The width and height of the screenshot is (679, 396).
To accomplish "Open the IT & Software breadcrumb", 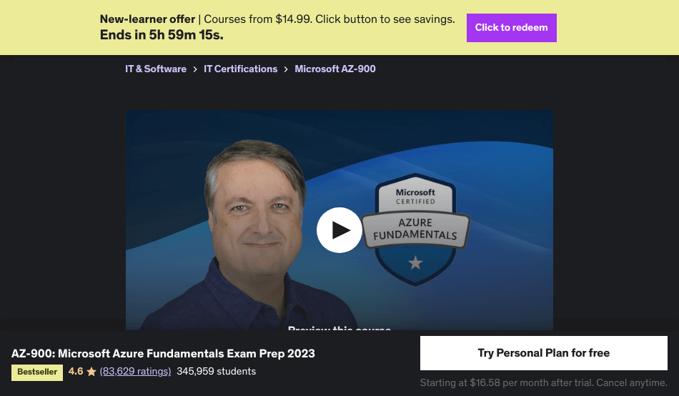I will [156, 69].
